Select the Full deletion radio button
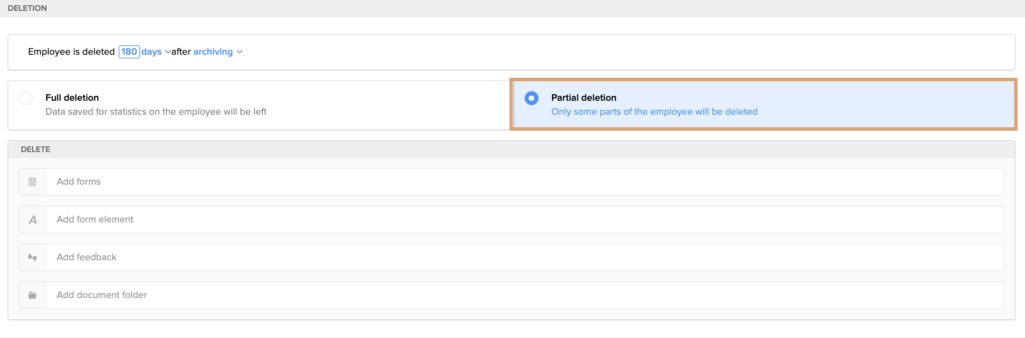Viewport: 1025px width, 338px height. click(26, 98)
